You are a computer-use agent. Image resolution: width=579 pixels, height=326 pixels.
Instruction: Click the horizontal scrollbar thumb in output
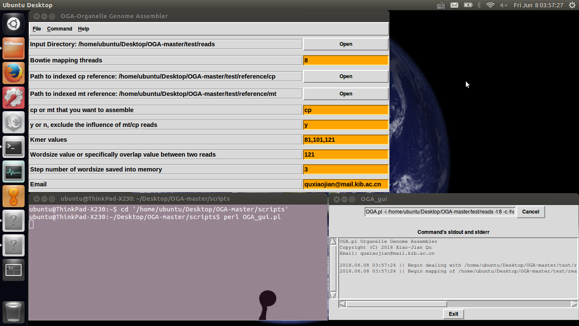point(396,304)
